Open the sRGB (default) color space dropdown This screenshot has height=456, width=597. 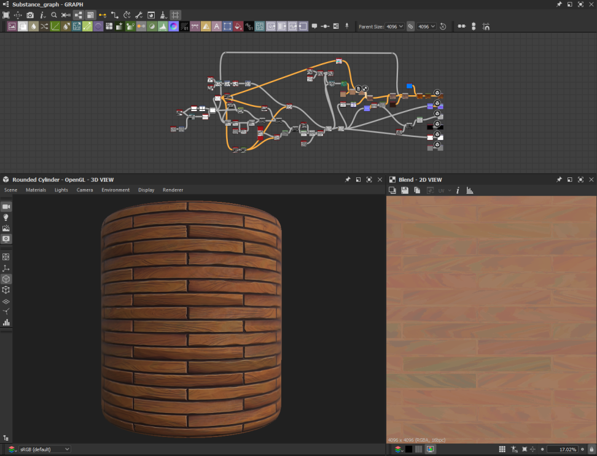(44, 449)
